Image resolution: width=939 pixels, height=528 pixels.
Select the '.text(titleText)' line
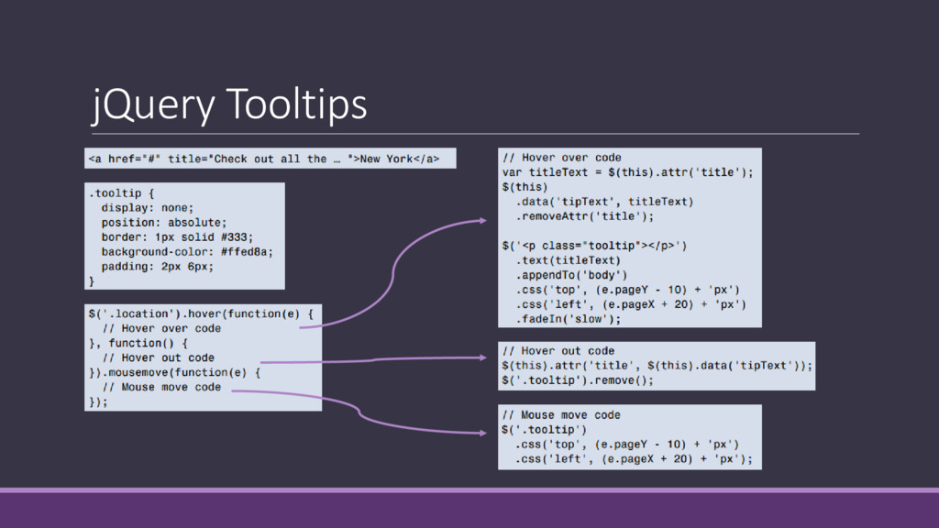(x=569, y=260)
